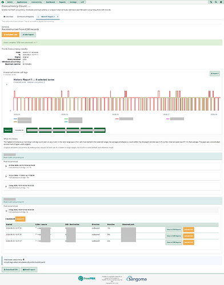The image size is (224, 285).
Task: Click the FreePBX logo in the footer
Action: (87, 279)
